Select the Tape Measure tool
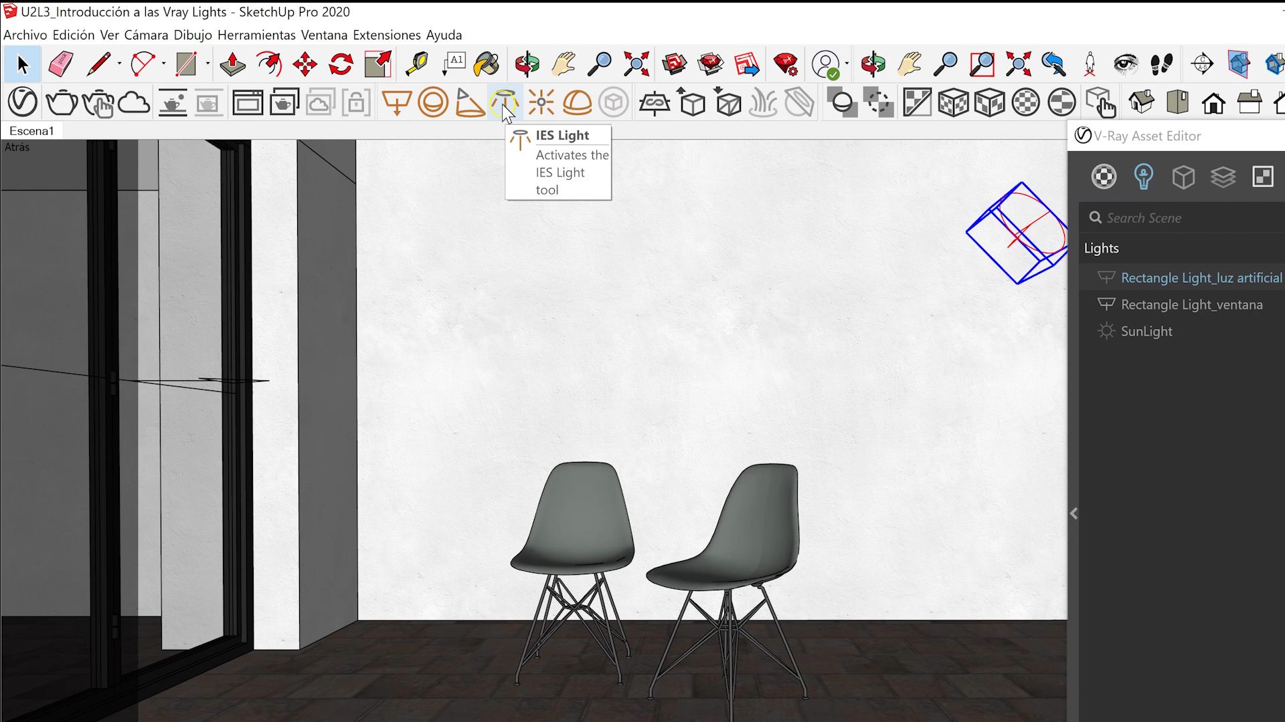 pyautogui.click(x=418, y=64)
